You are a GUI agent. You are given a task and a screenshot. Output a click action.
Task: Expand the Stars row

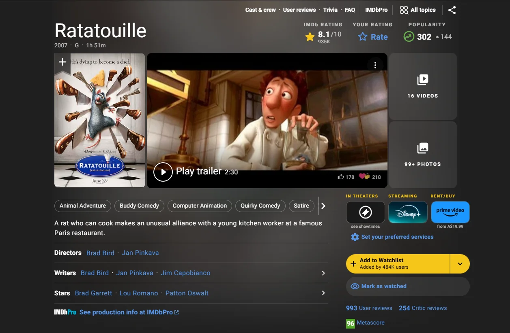[x=323, y=293]
